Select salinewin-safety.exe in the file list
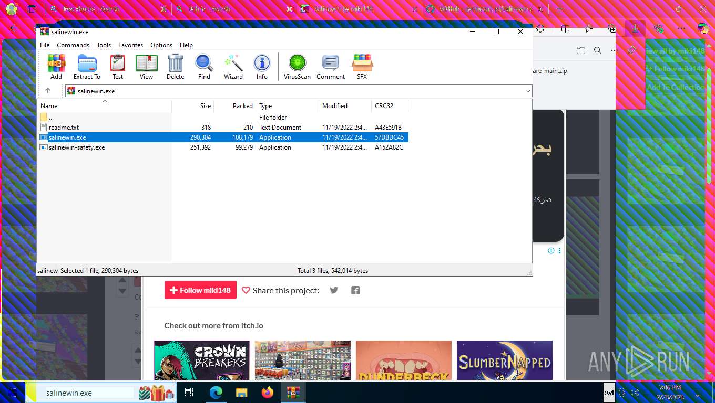This screenshot has width=715, height=403. point(223,147)
